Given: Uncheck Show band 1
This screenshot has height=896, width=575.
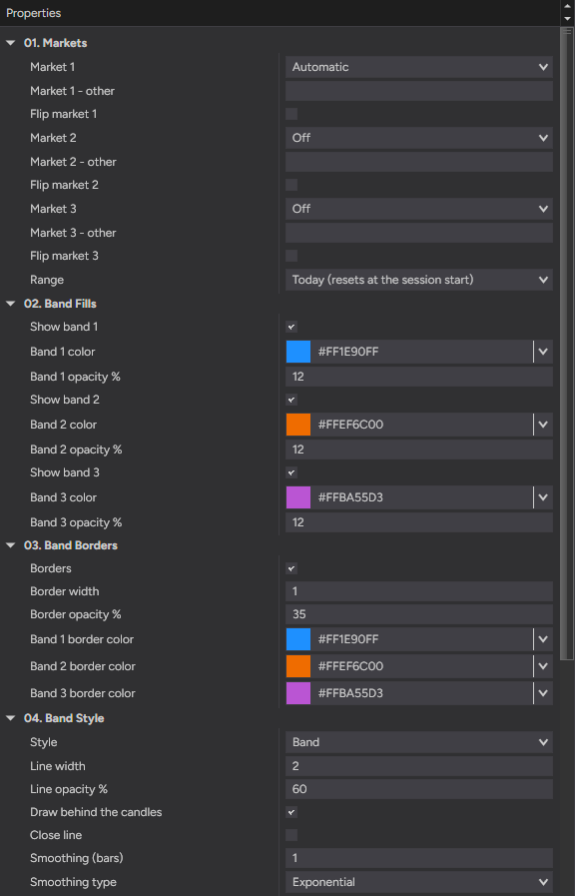Looking at the screenshot, I should 291,327.
